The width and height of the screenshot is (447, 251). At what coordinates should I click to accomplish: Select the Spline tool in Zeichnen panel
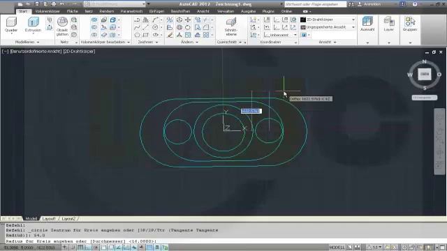coord(137,27)
